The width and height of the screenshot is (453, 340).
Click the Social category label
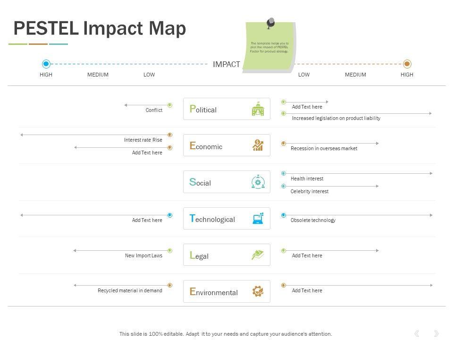200,183
